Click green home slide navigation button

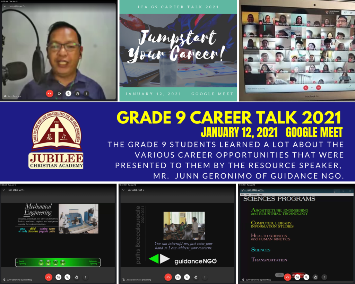55,263
